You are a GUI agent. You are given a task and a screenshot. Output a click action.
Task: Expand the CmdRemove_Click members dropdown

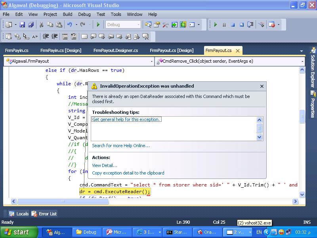[x=230, y=61]
